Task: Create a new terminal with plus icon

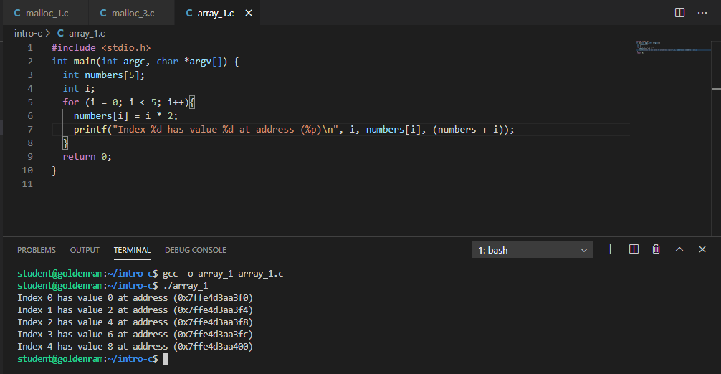Action: tap(610, 249)
